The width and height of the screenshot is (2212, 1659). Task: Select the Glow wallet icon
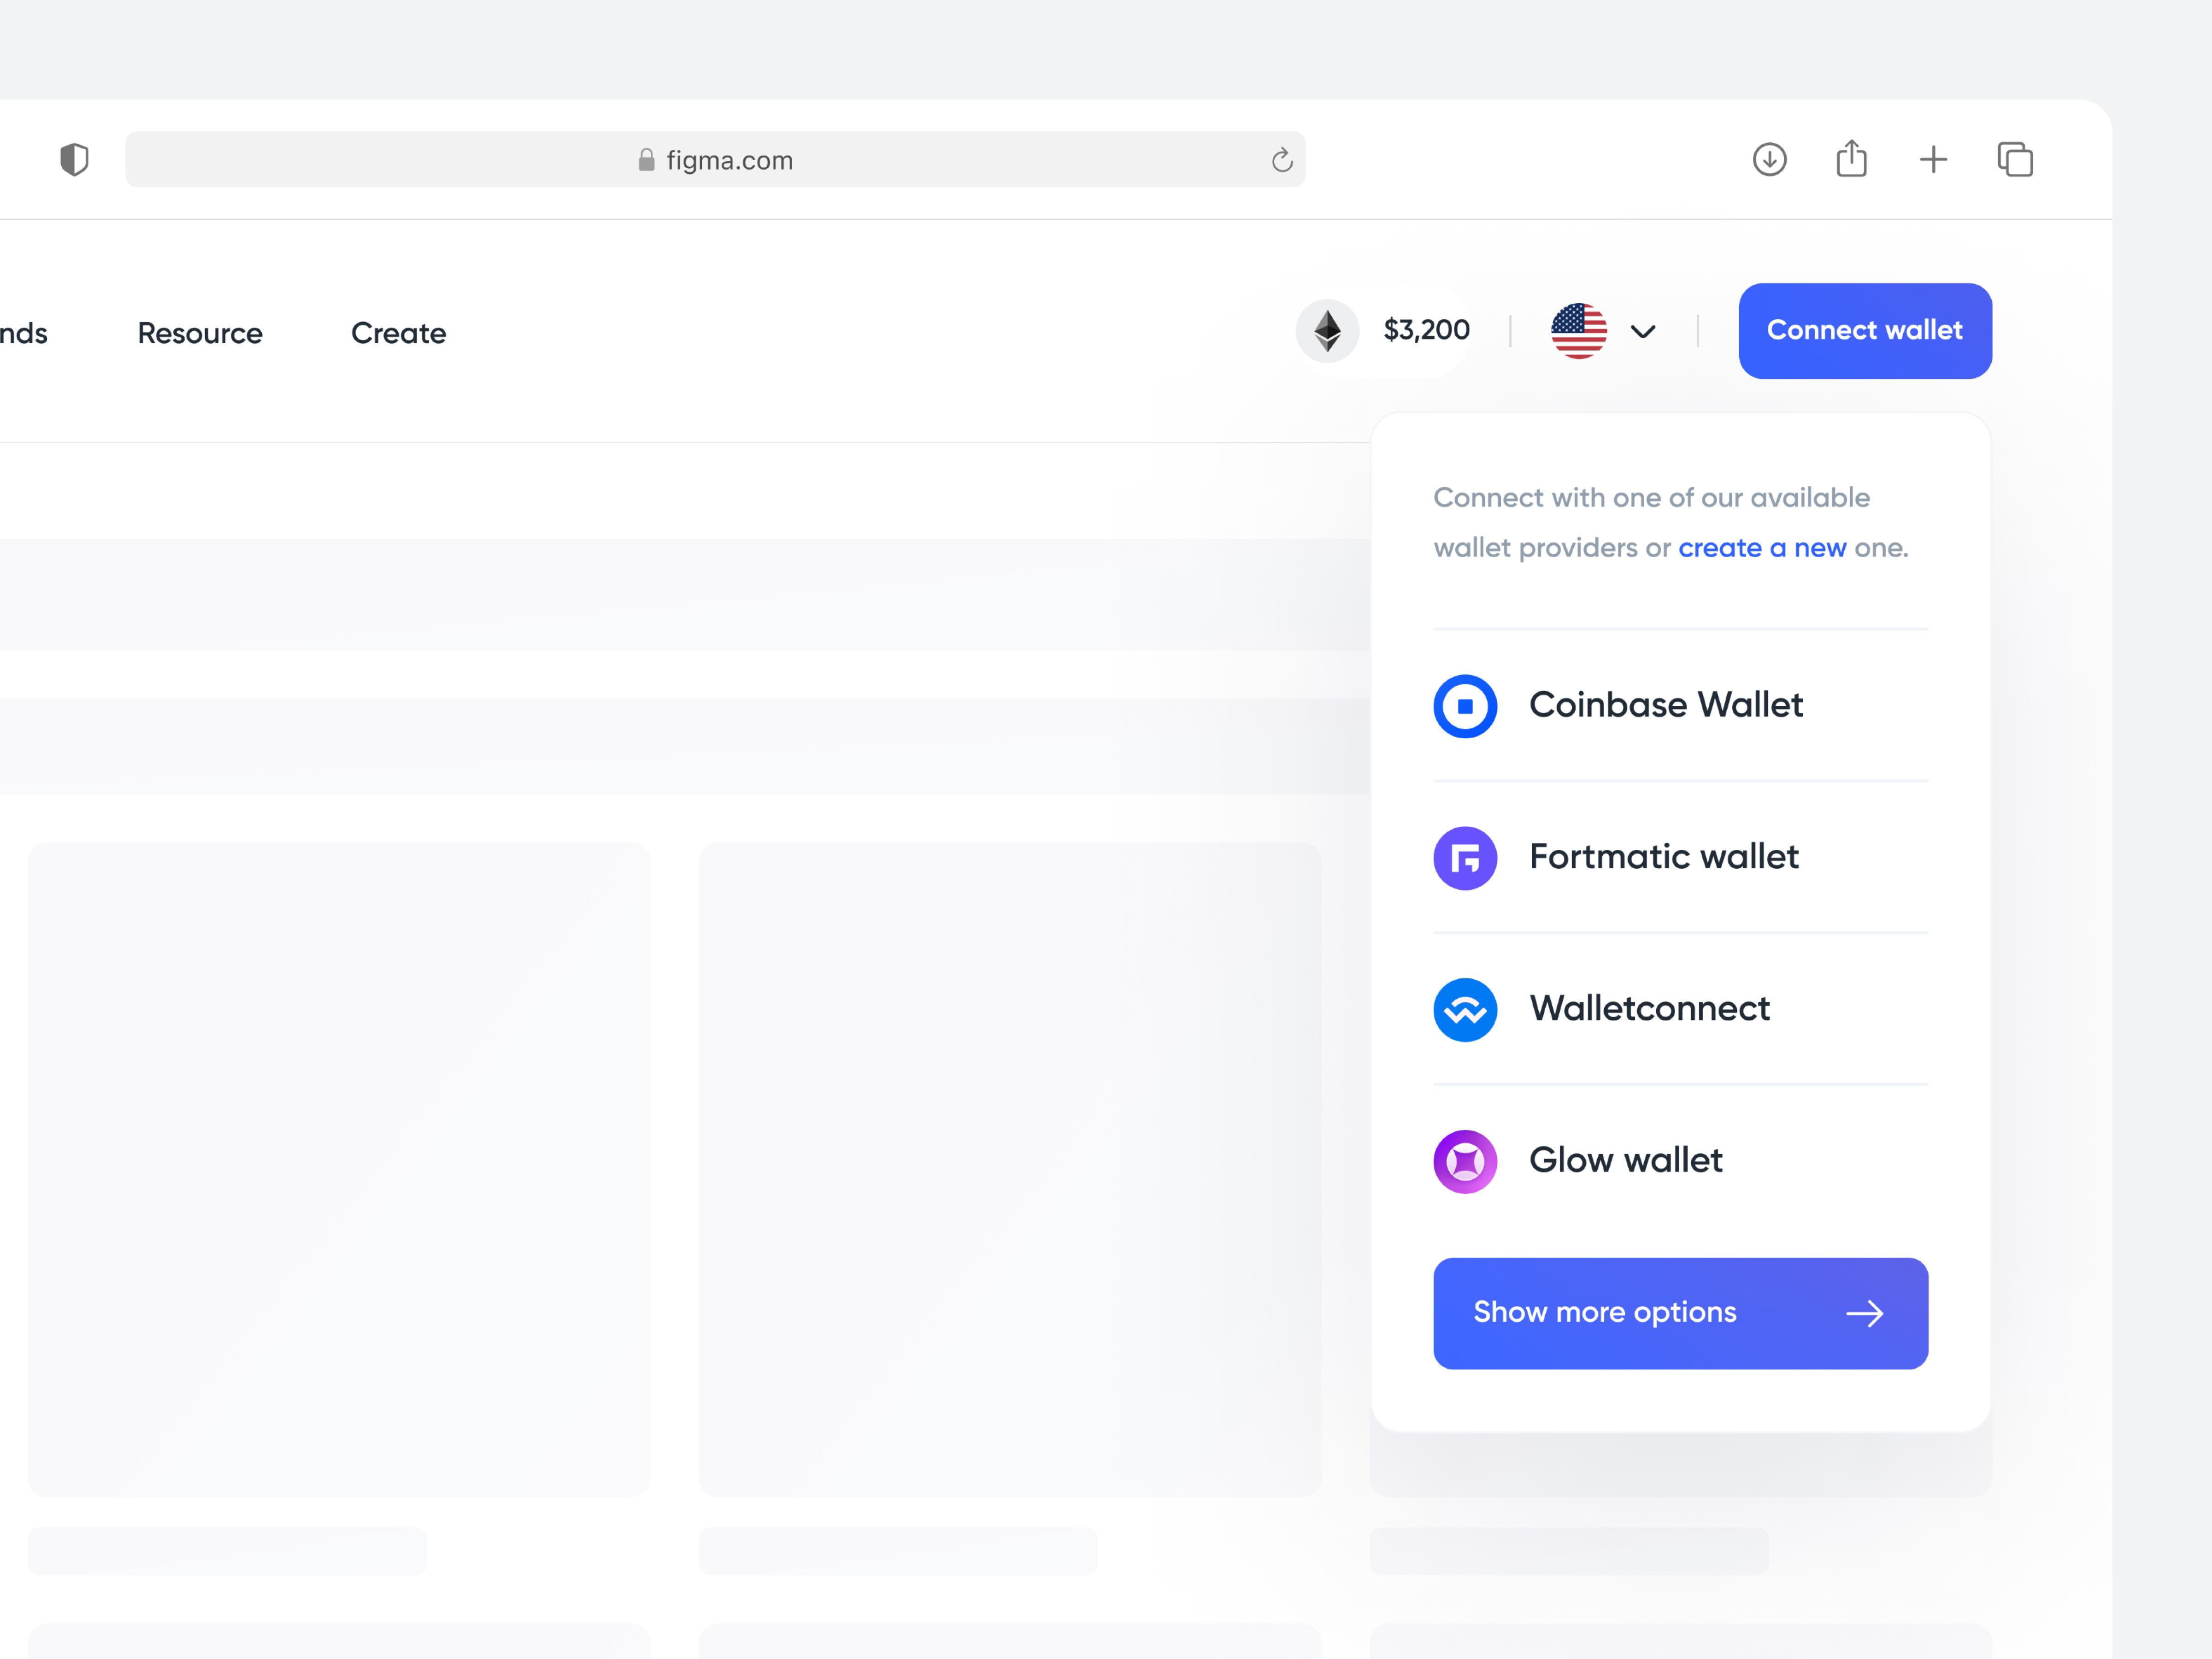coord(1465,1161)
